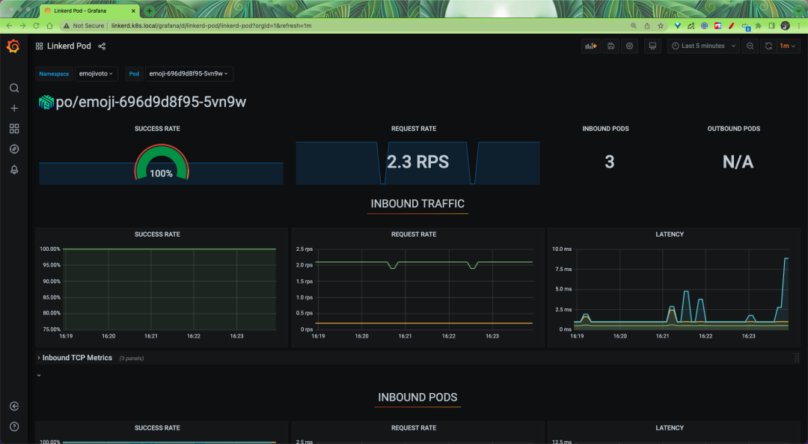Open the LATENCY graph panel title in Inbound Traffic

point(670,234)
